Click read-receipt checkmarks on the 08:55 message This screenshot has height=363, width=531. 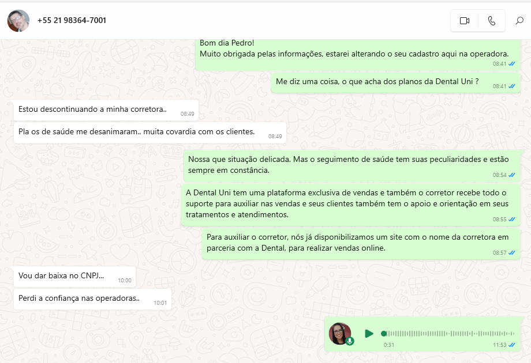click(x=512, y=220)
